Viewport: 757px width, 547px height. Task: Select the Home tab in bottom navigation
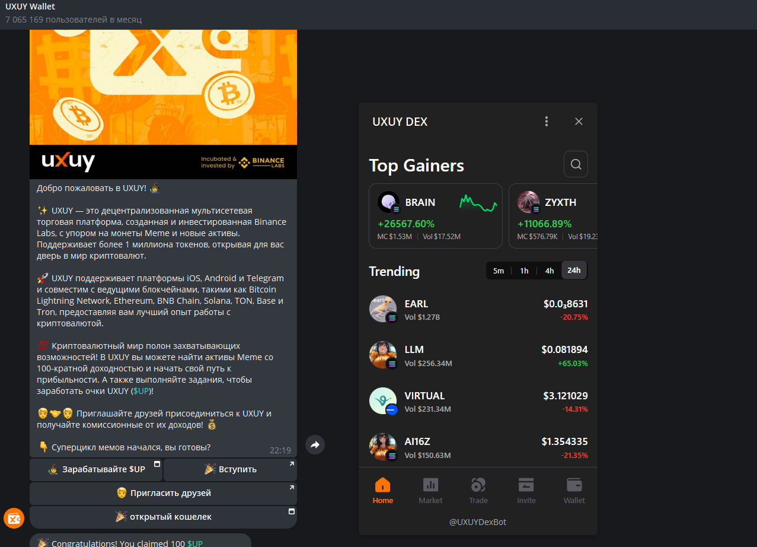(383, 491)
